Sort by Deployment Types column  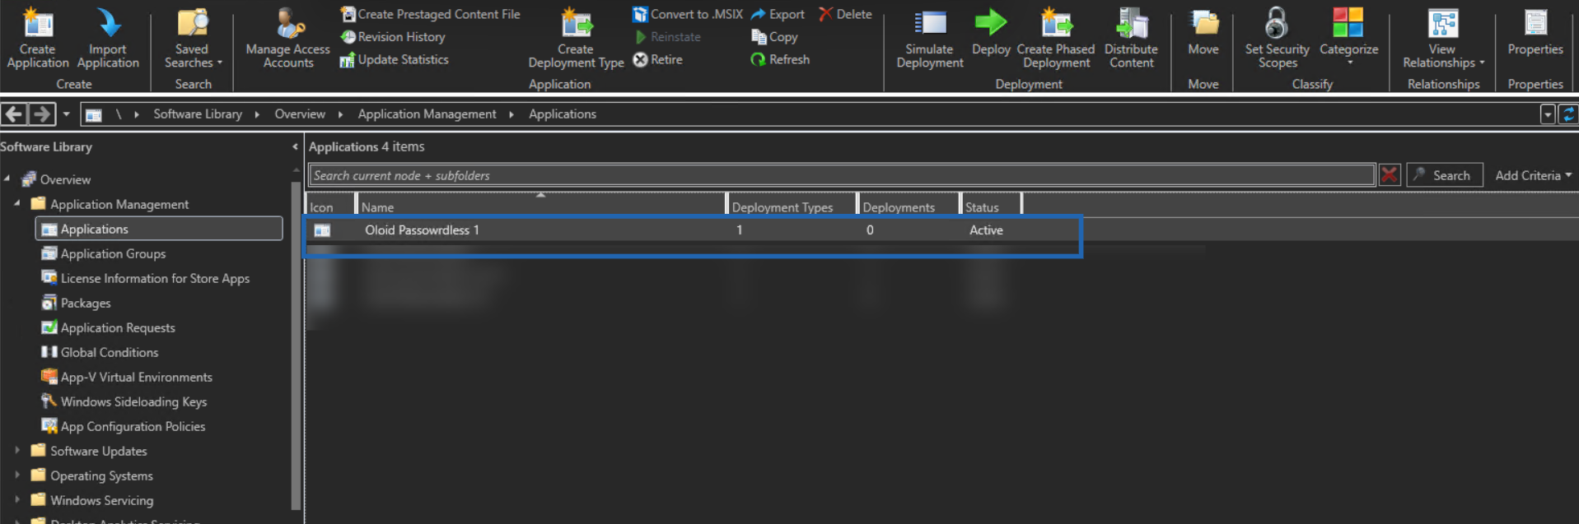pos(792,206)
